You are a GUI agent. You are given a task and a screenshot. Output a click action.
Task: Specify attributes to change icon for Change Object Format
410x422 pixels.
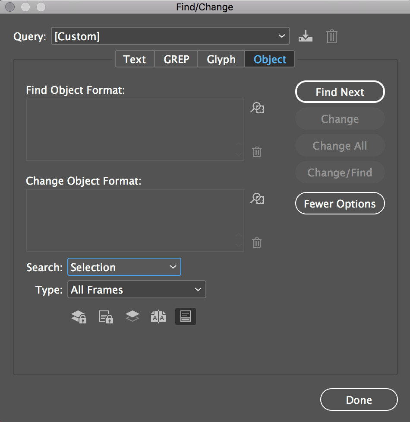(257, 198)
